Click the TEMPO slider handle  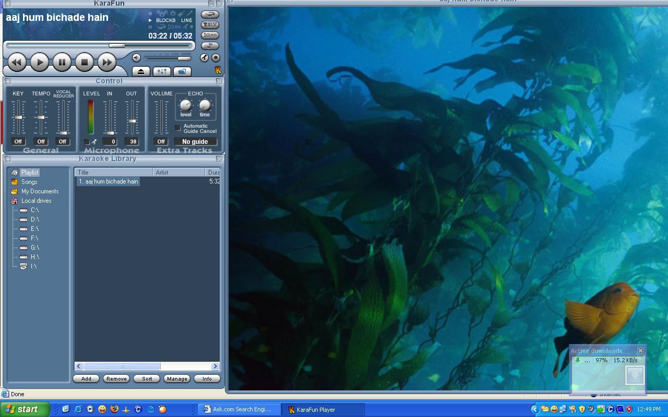[x=41, y=117]
